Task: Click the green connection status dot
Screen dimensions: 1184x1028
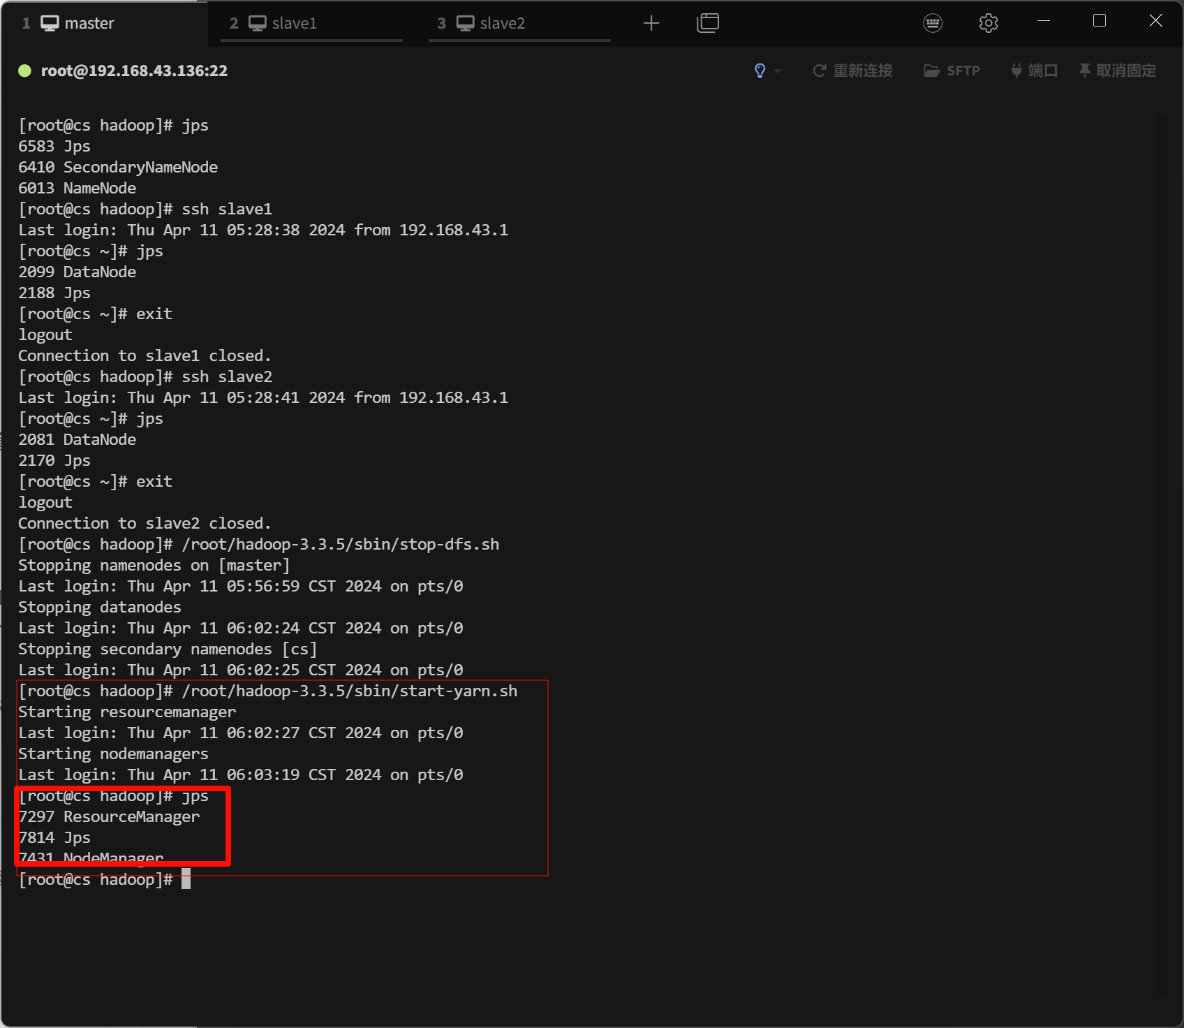Action: pyautogui.click(x=24, y=71)
